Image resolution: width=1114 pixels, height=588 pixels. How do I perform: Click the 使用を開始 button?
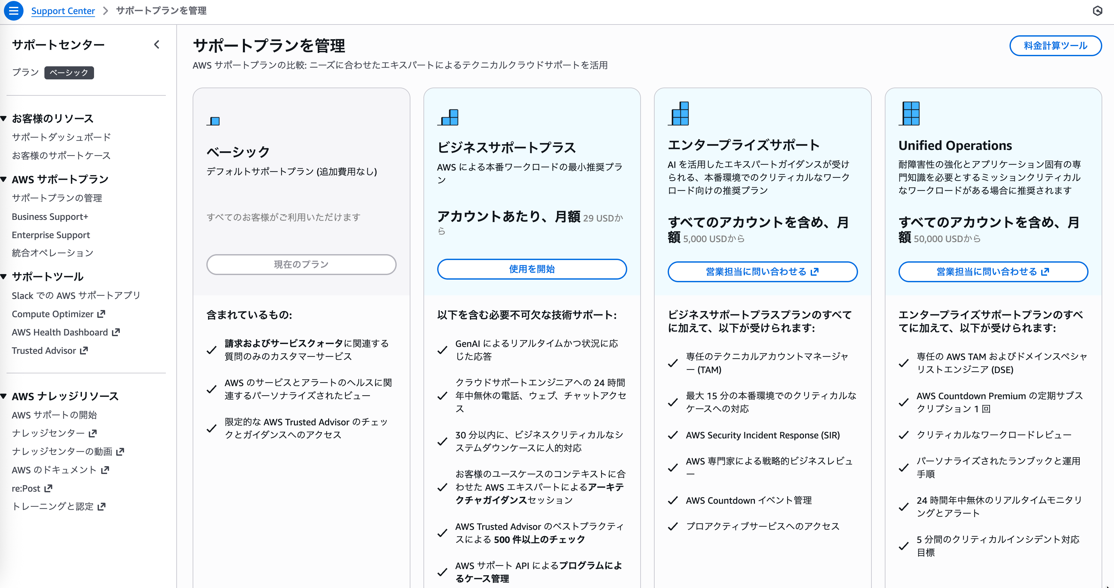click(x=532, y=269)
